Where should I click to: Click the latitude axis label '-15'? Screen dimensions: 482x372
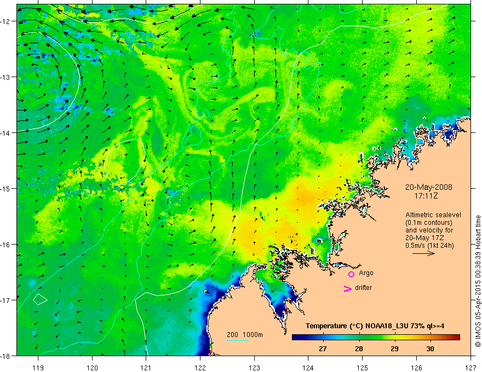click(x=5, y=188)
